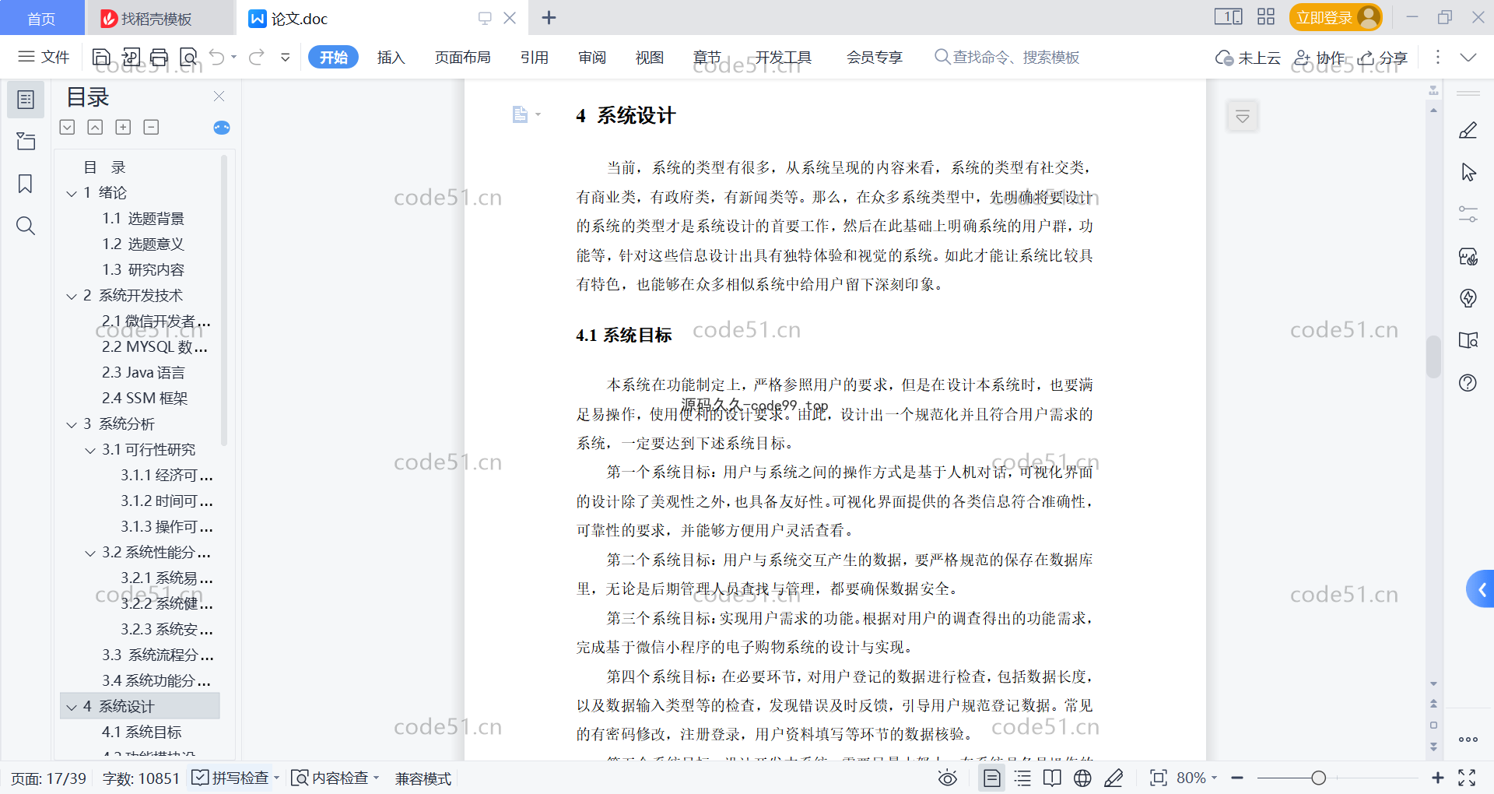Click the Redo arrow
The width and height of the screenshot is (1494, 794).
(x=256, y=57)
